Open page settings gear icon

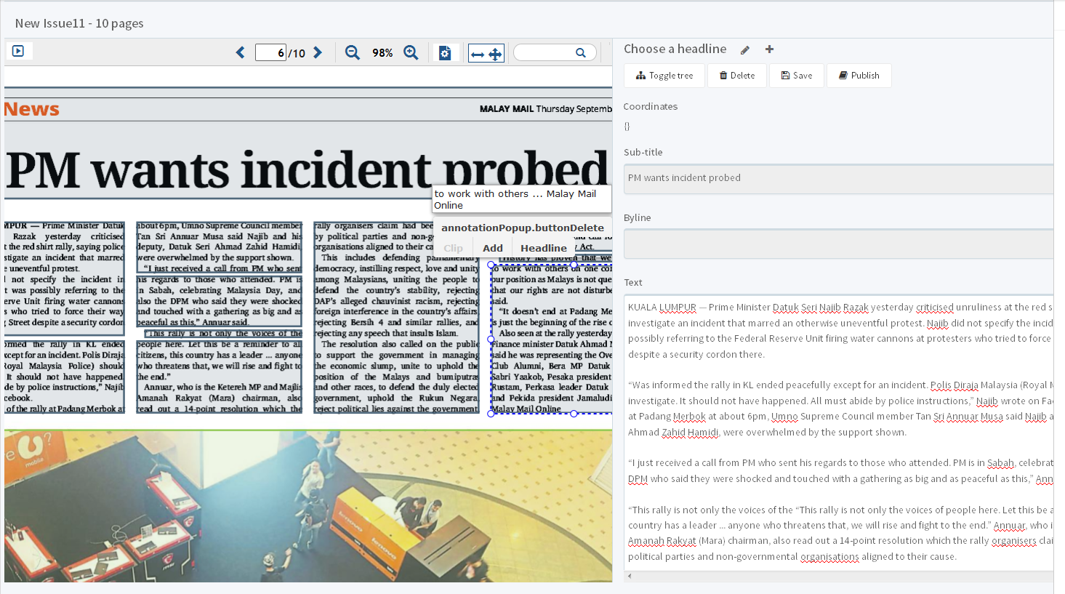[x=445, y=53]
